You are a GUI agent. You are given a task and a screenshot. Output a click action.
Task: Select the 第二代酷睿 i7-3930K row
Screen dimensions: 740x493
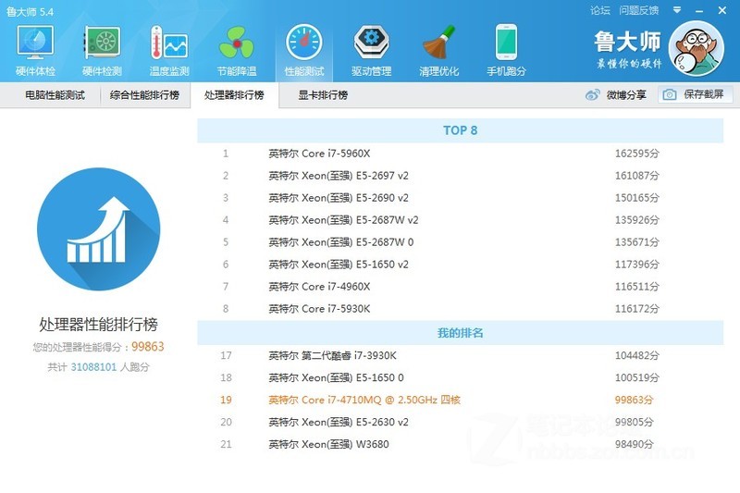point(460,355)
